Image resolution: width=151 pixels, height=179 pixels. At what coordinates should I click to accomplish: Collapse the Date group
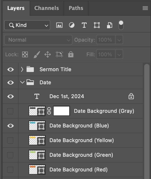click(22, 82)
